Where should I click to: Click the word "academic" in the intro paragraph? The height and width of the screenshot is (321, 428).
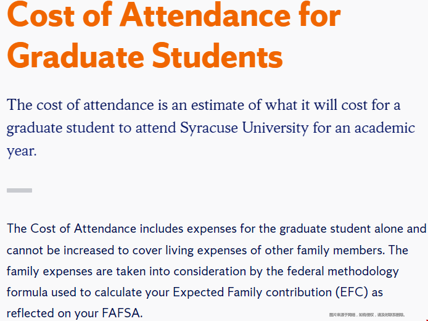pyautogui.click(x=385, y=128)
